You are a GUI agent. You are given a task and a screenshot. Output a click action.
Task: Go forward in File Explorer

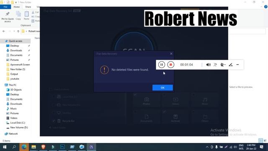[10, 31]
